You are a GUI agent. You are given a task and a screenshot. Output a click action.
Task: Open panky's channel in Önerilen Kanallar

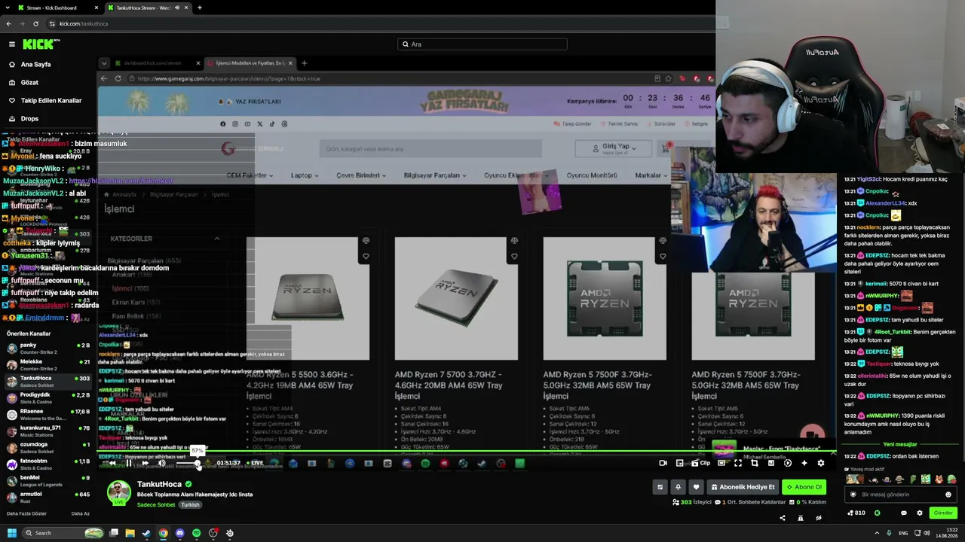(x=48, y=348)
